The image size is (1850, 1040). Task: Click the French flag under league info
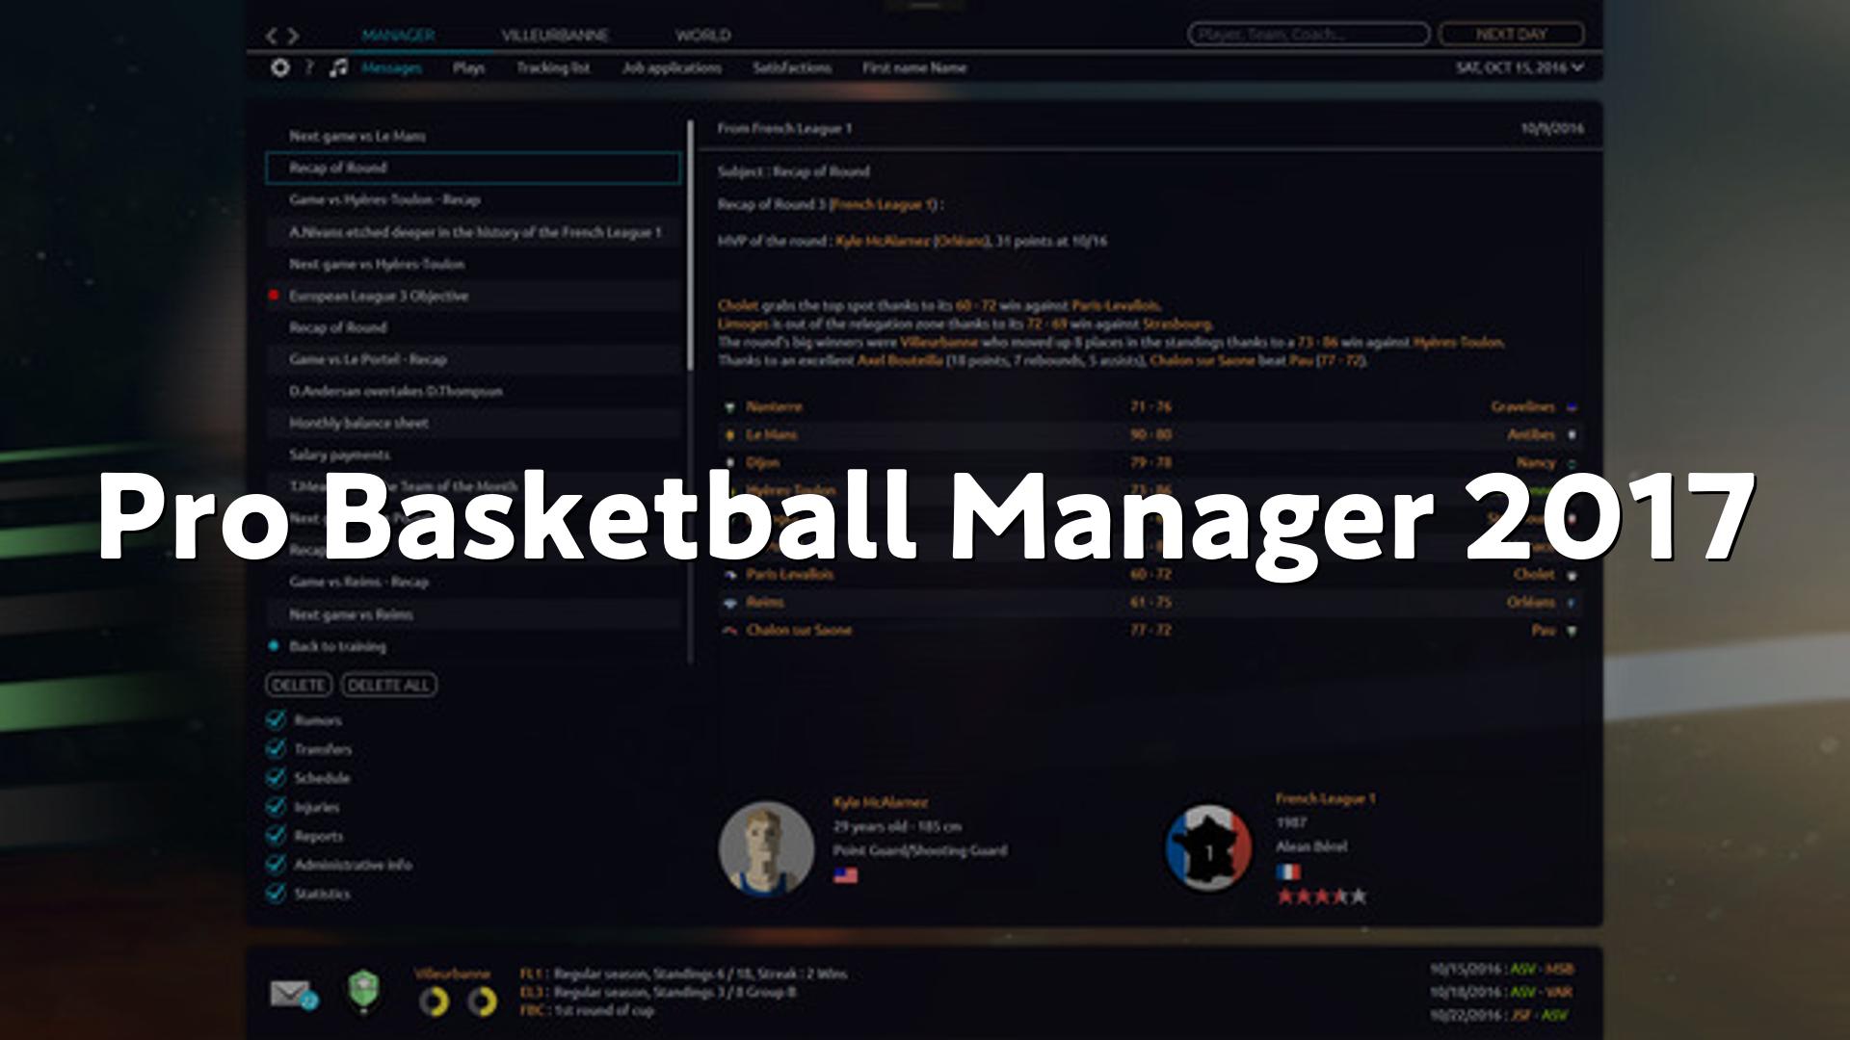click(1288, 872)
